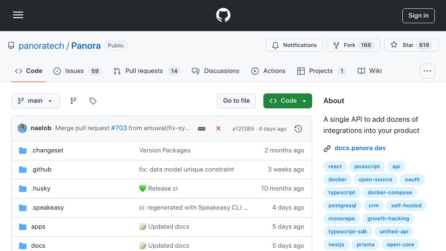Screen dimensions: 446x251
Task: Open the Version Packages commit message
Action: [x=164, y=150]
